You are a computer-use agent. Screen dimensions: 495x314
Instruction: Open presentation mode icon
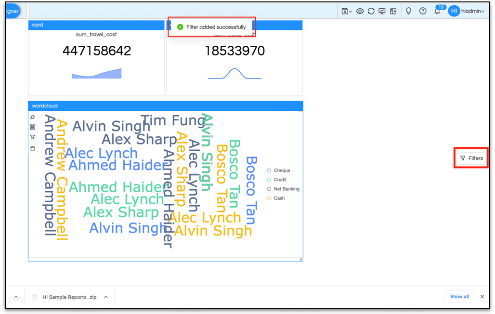coord(382,11)
